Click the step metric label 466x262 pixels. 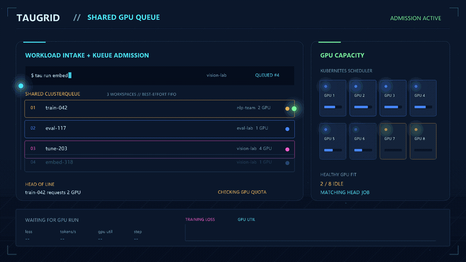[137, 232]
